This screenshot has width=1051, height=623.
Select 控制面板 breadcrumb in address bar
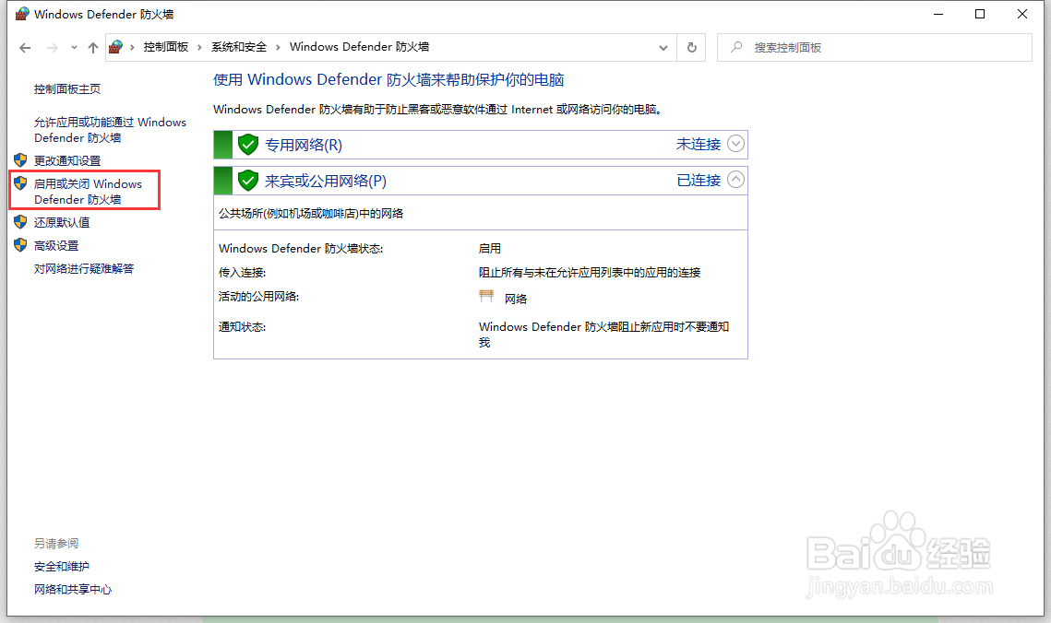click(x=165, y=47)
